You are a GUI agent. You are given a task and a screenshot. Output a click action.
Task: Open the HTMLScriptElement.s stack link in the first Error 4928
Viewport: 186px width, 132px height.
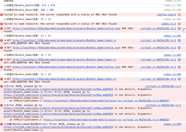106,101
